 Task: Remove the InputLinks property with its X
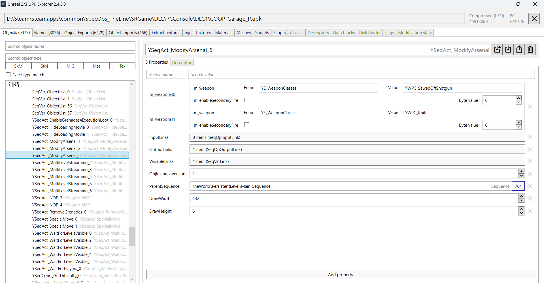(x=530, y=137)
